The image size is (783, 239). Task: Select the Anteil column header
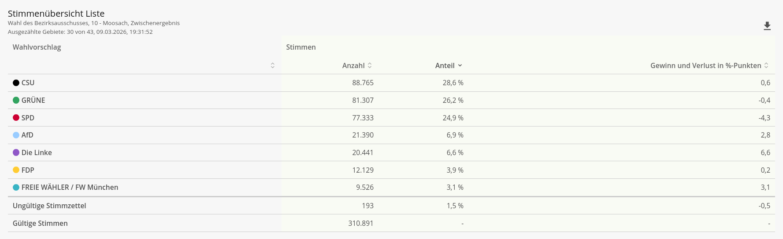(x=445, y=65)
